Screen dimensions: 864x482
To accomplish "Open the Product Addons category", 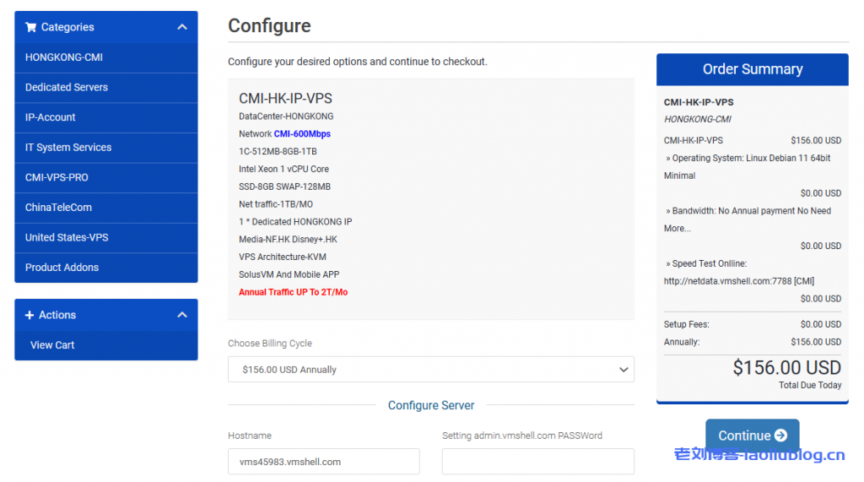I will click(62, 267).
